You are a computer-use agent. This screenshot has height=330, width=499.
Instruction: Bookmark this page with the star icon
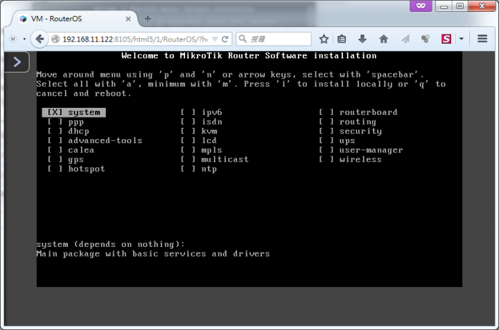tap(324, 39)
